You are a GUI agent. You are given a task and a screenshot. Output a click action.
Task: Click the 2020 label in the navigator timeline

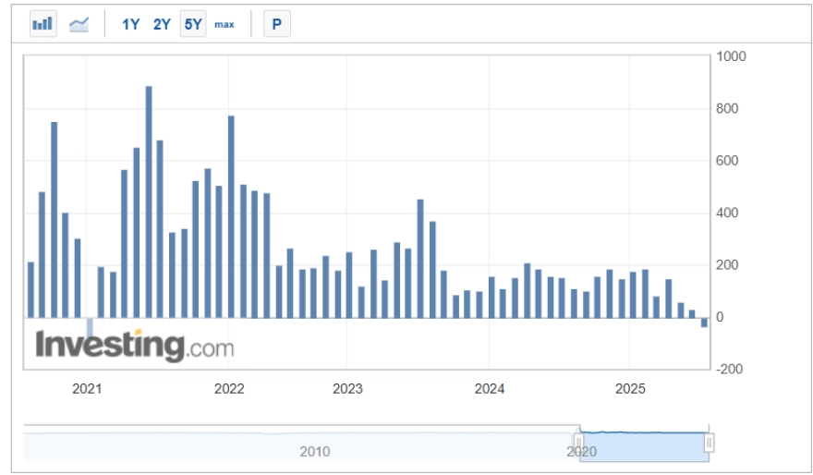(581, 452)
